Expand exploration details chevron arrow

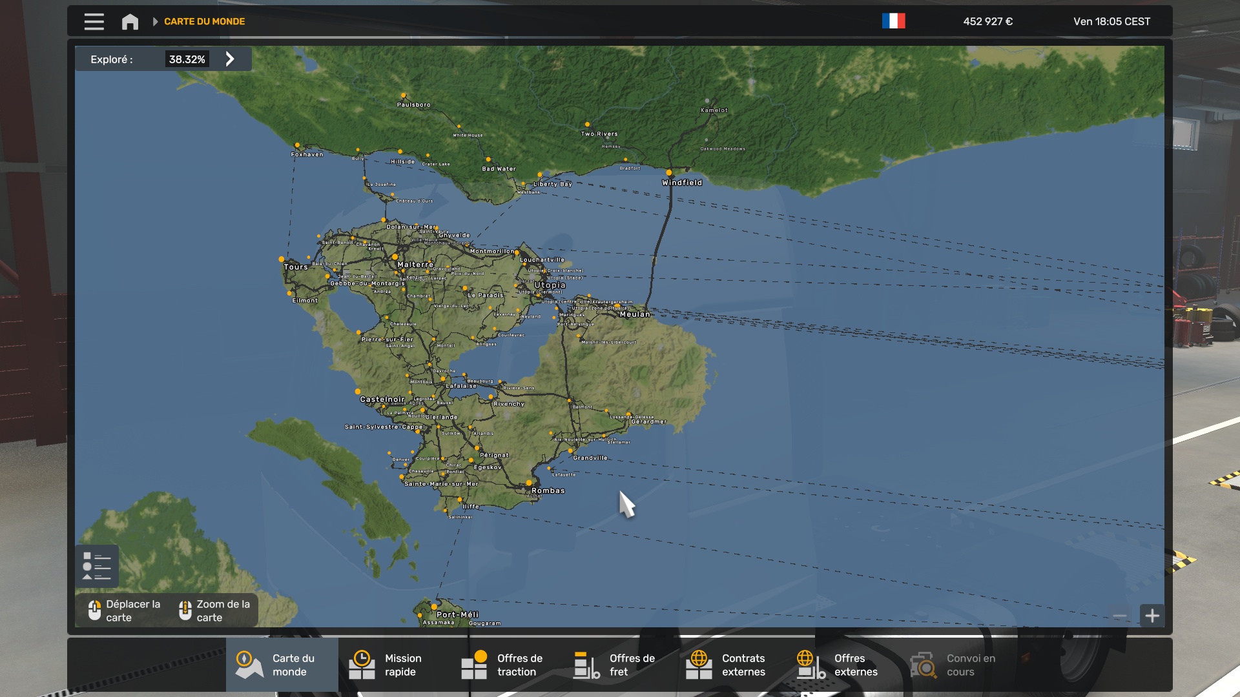coord(230,59)
